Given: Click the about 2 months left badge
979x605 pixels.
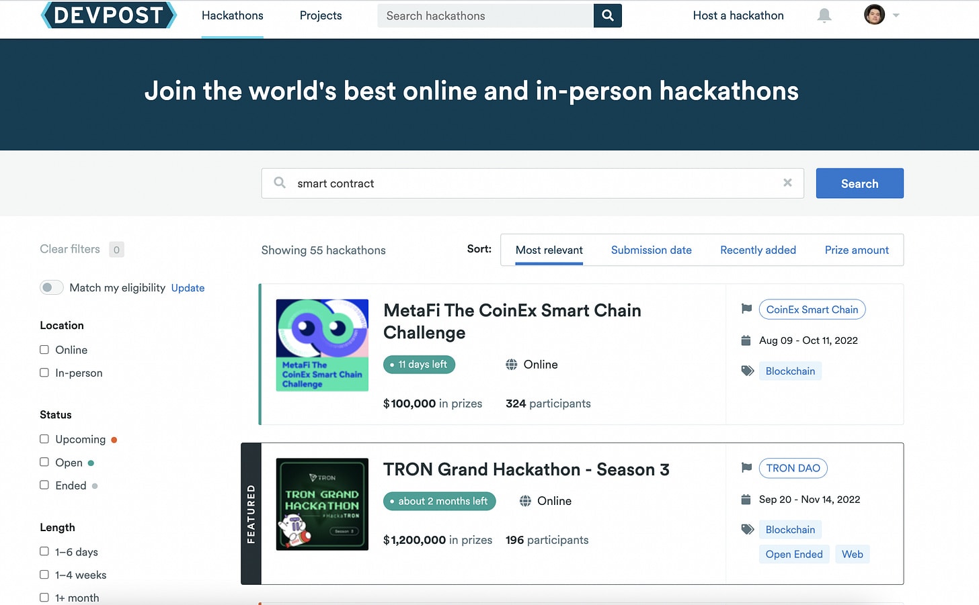Looking at the screenshot, I should tap(440, 501).
